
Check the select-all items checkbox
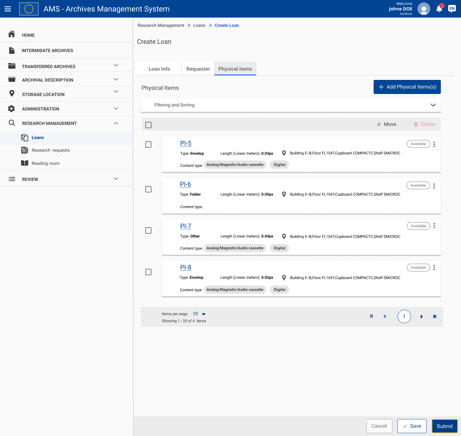[148, 125]
